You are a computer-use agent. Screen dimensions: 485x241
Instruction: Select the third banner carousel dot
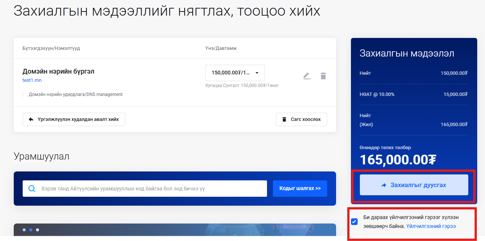[38, 230]
